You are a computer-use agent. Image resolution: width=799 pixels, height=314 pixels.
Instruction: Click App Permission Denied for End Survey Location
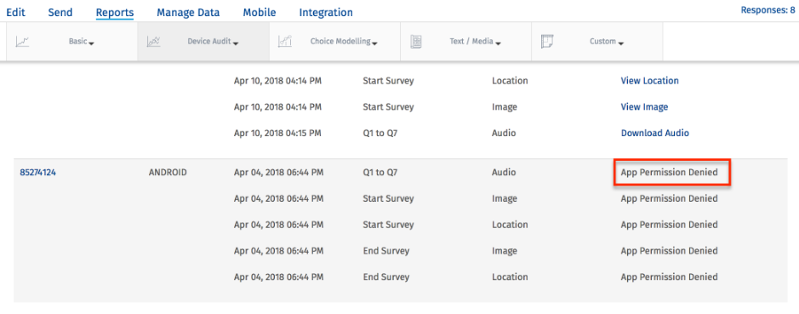[669, 277]
